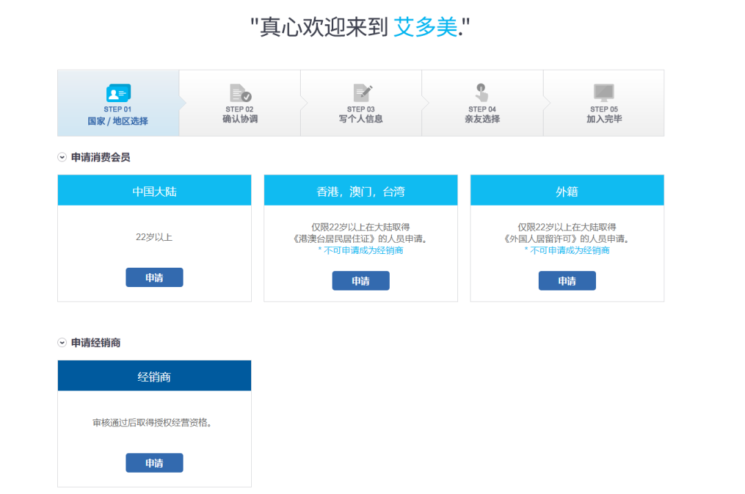This screenshot has width=745, height=494.
Task: Click 不可申请成为经销商 note in 外籍 card
Action: 567,250
